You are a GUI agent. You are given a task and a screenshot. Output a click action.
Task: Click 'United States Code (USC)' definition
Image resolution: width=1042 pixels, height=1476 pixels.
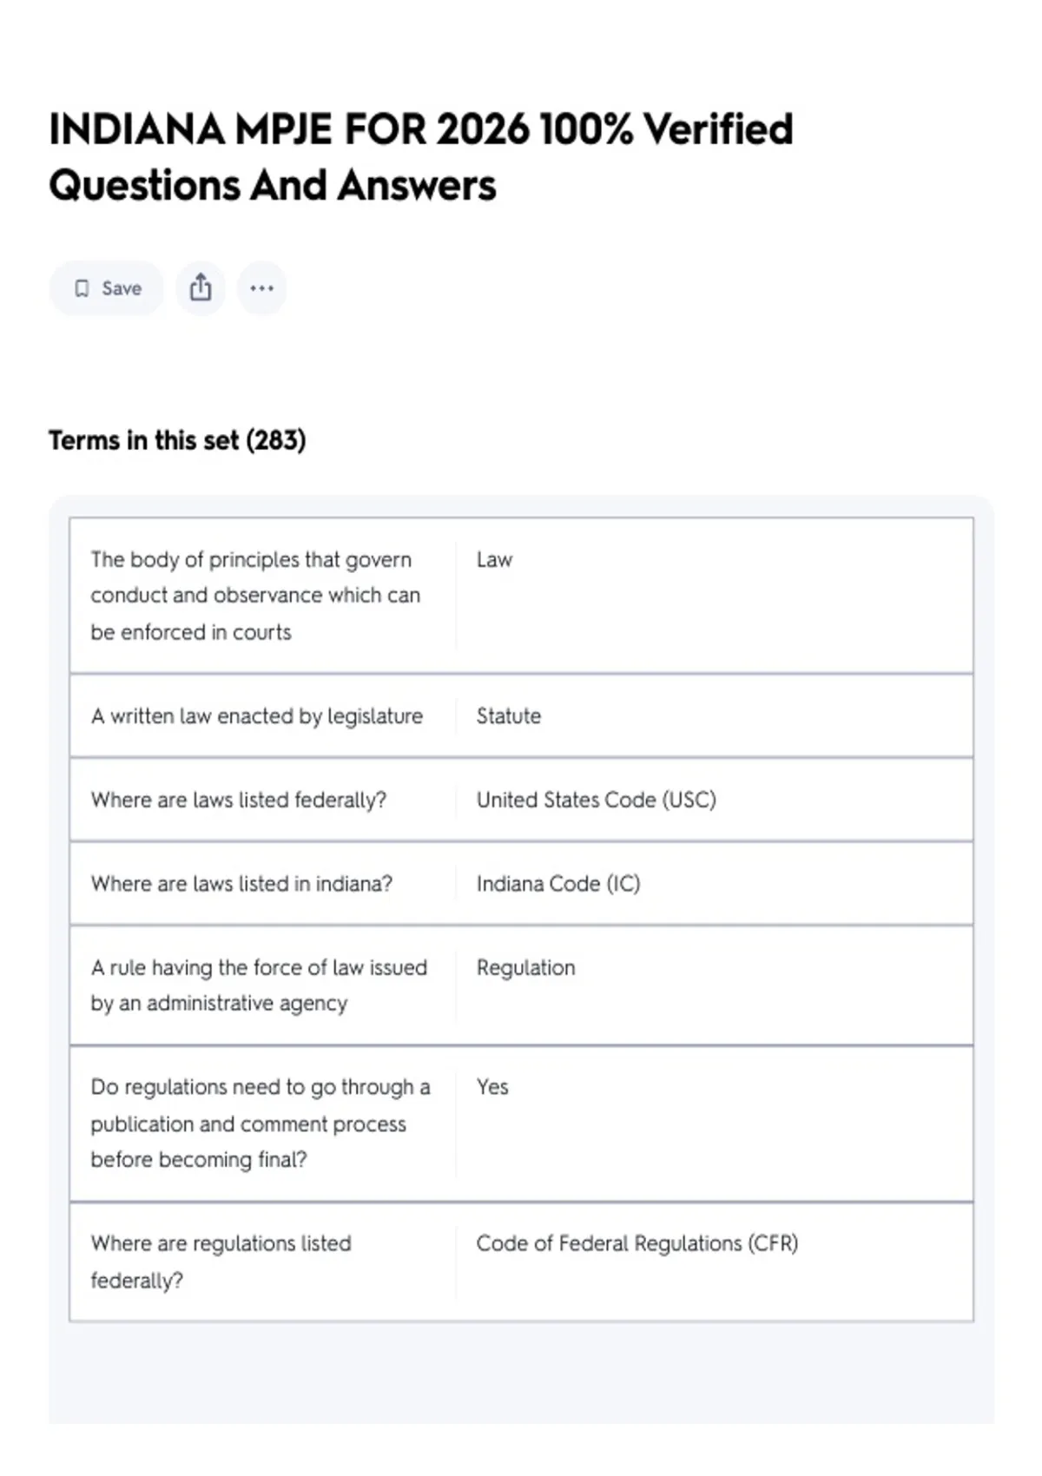pyautogui.click(x=596, y=800)
